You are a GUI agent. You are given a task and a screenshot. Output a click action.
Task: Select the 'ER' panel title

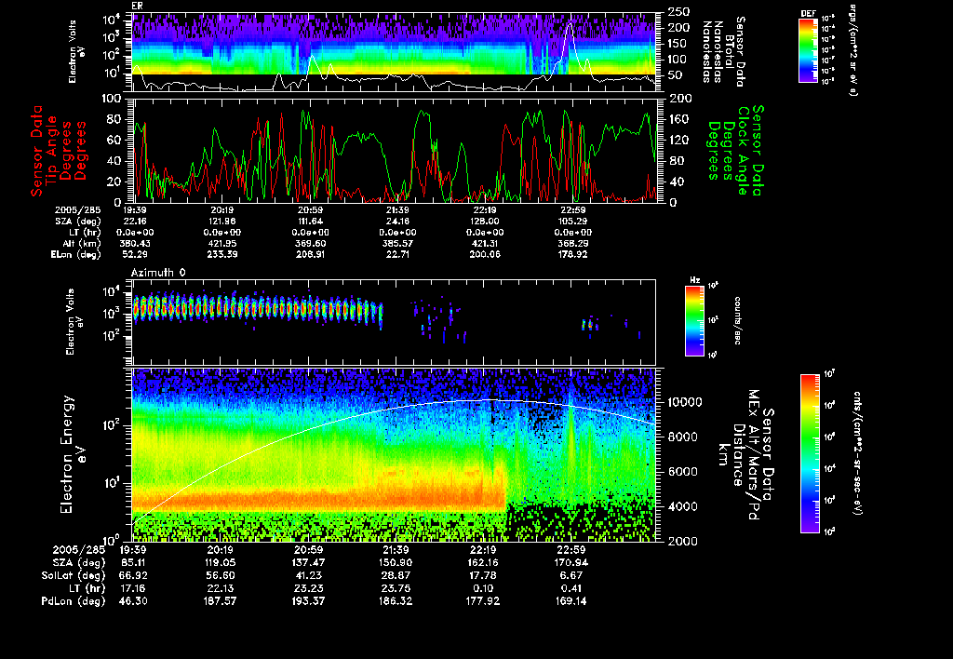[137, 6]
